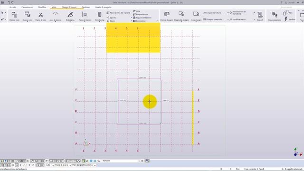Screen dimensions: 304x171
Task: Click the help question mark icon
Action: (x=282, y=2)
